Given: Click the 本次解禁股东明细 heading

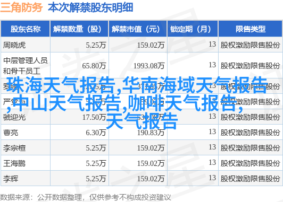Looking at the screenshot, I should pos(90,8).
